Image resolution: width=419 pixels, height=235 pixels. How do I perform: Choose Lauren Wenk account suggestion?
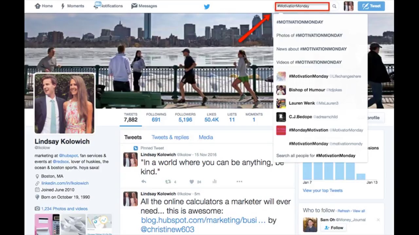coord(320,103)
